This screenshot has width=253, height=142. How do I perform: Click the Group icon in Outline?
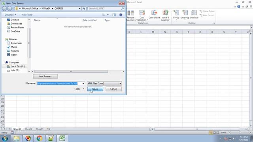click(x=176, y=15)
